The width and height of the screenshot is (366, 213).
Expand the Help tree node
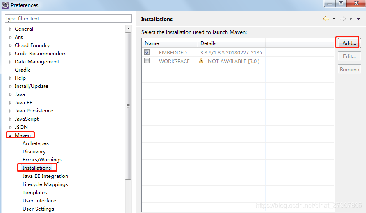click(x=10, y=78)
